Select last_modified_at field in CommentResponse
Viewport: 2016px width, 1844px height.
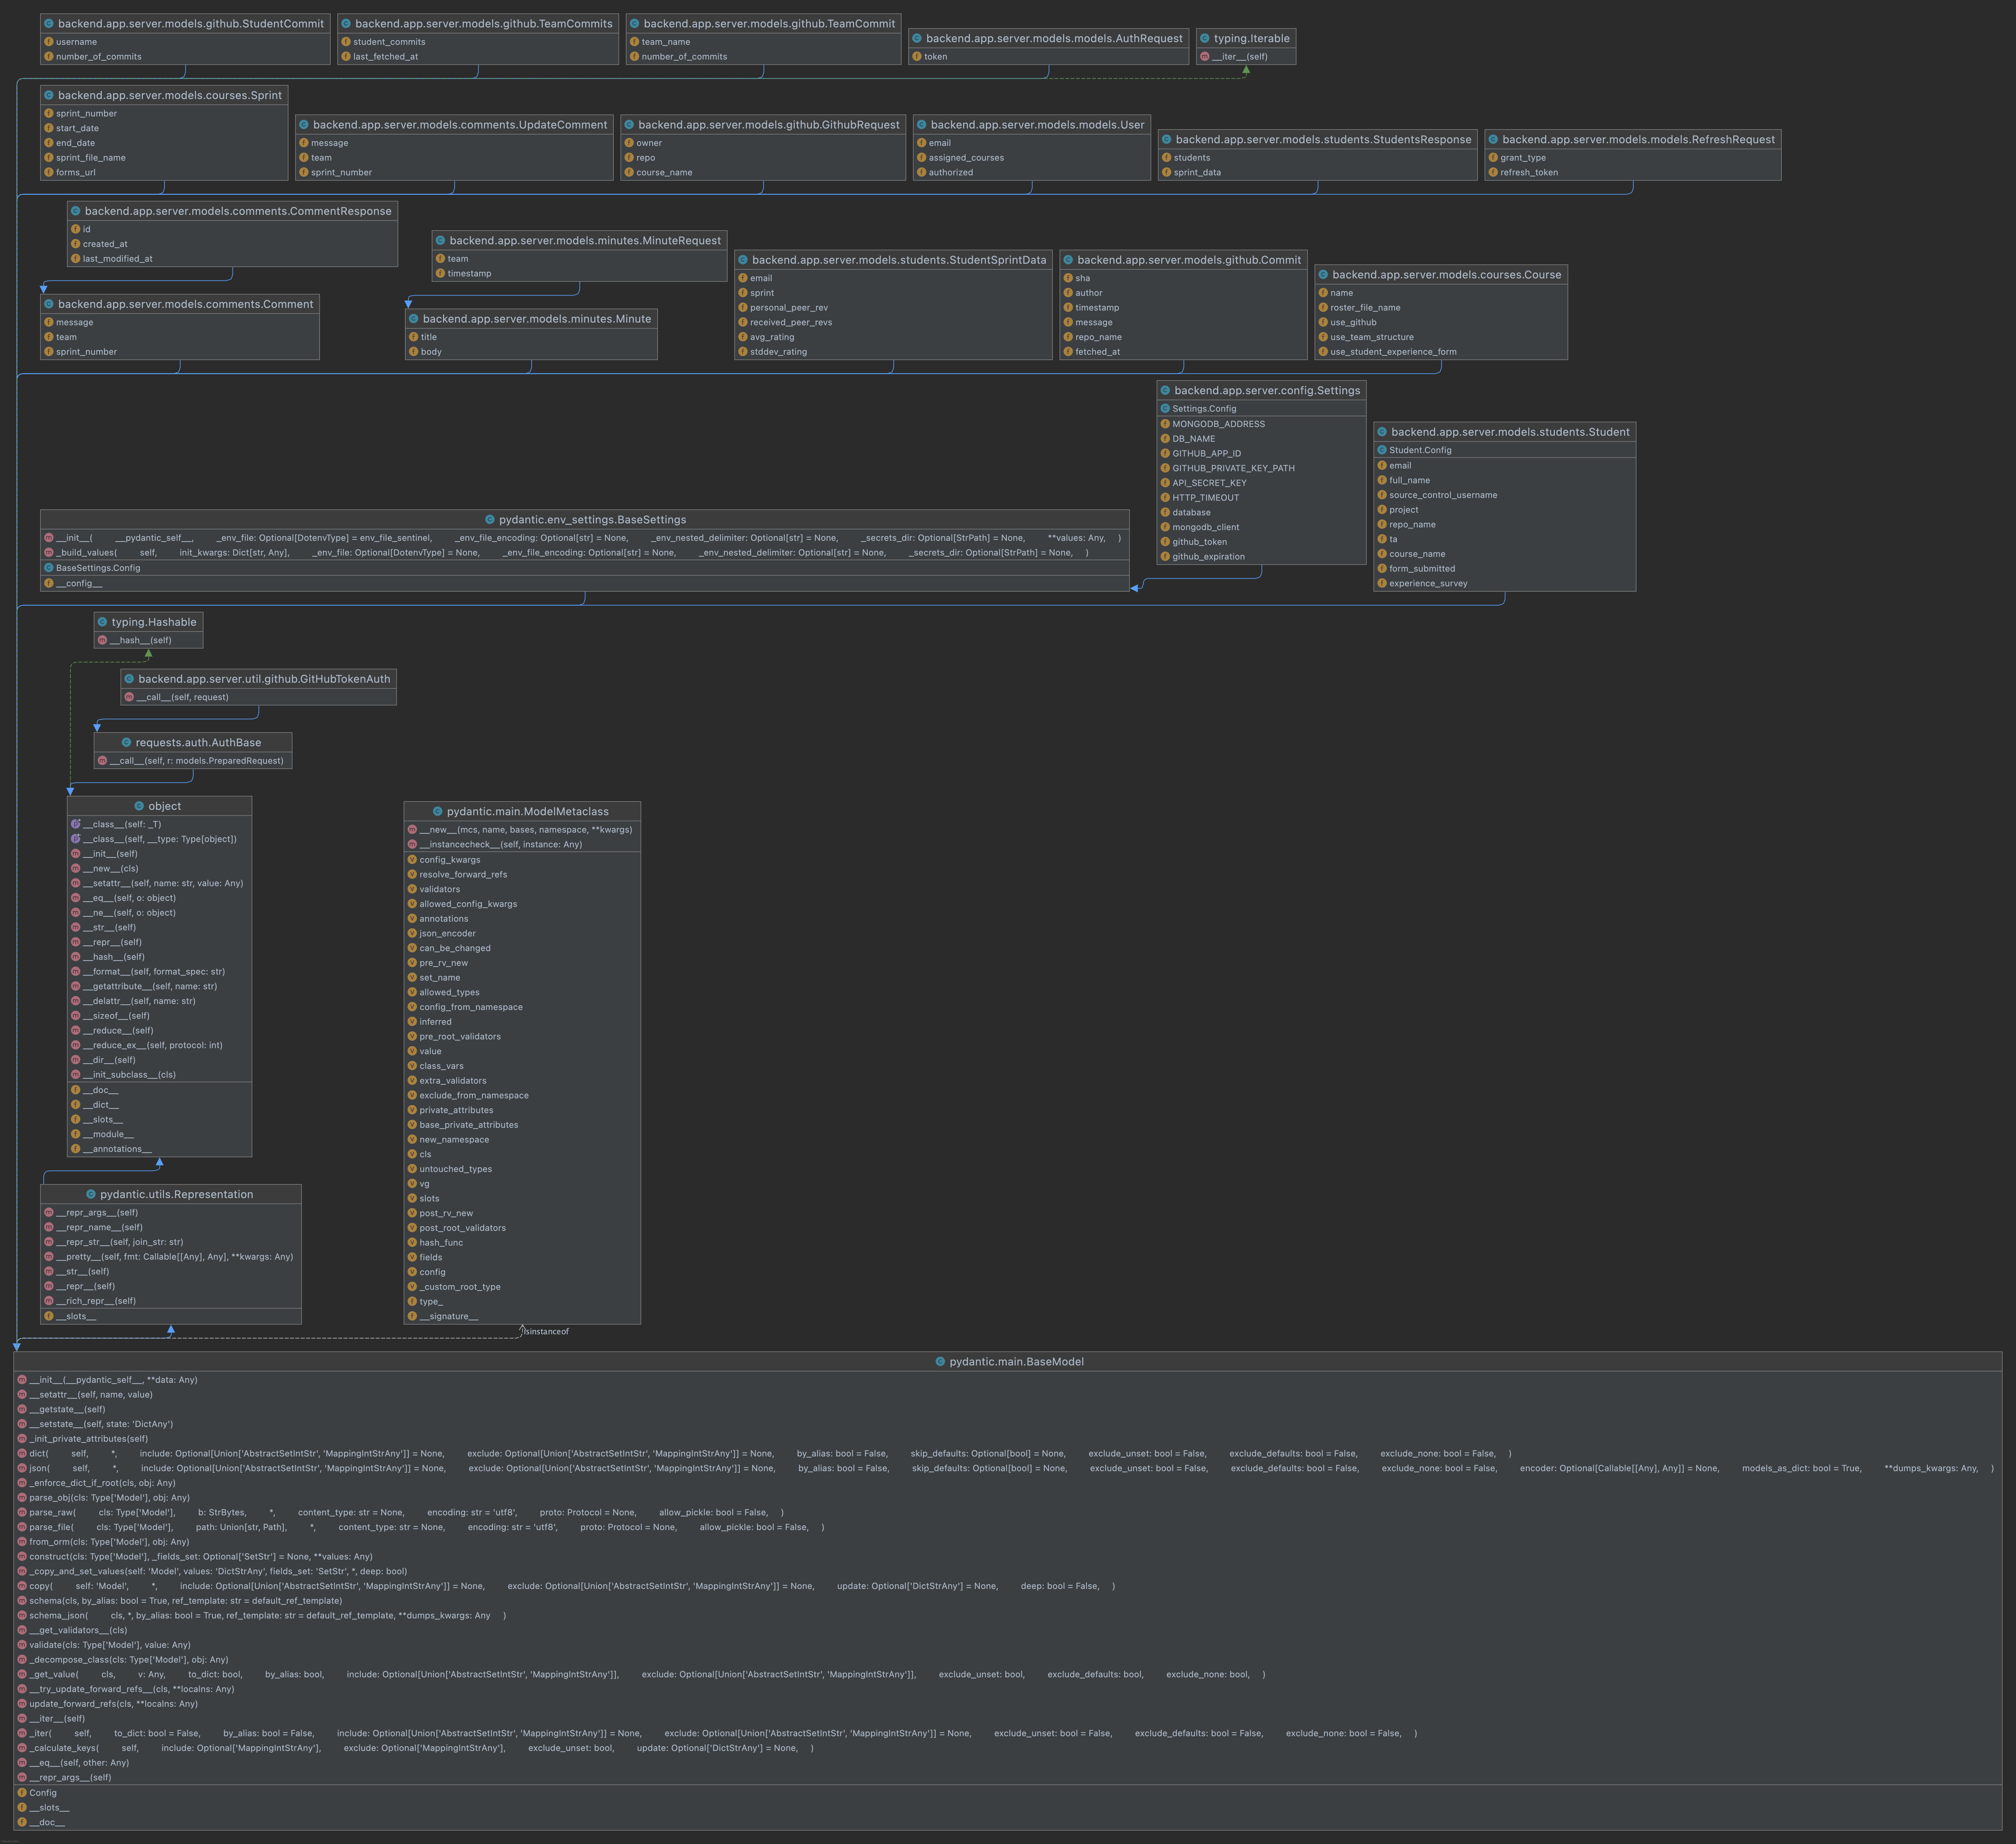coord(118,259)
